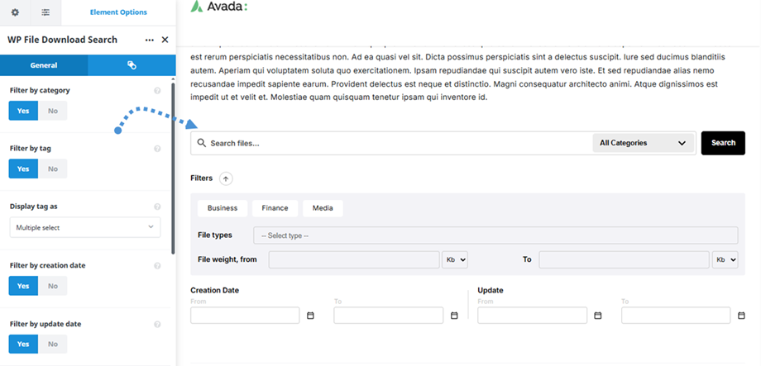Viewport: 761px width, 366px height.
Task: Set Filter by category to Yes
Action: tap(23, 111)
